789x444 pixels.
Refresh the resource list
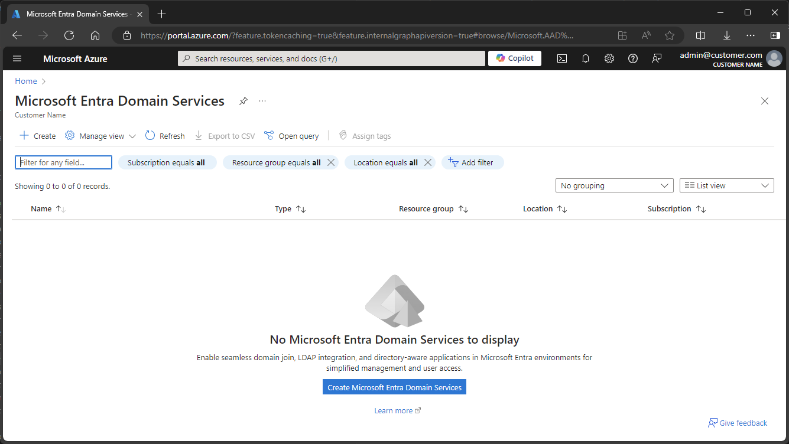[165, 136]
